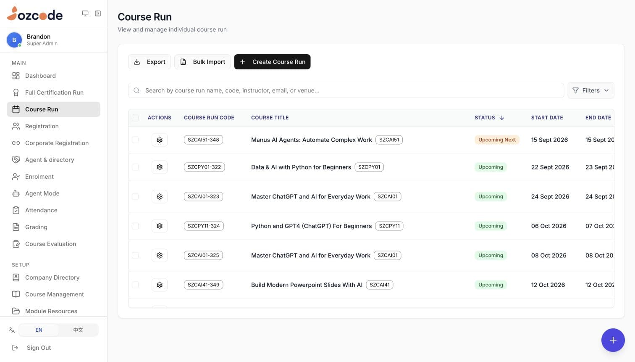The image size is (635, 362).
Task: Select checkbox for SZCPY01-322 row
Action: (135, 167)
